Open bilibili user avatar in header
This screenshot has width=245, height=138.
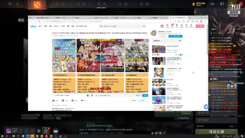click(x=162, y=26)
